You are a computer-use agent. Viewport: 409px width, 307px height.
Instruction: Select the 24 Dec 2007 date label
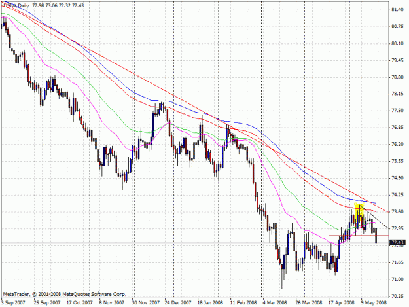(x=178, y=302)
